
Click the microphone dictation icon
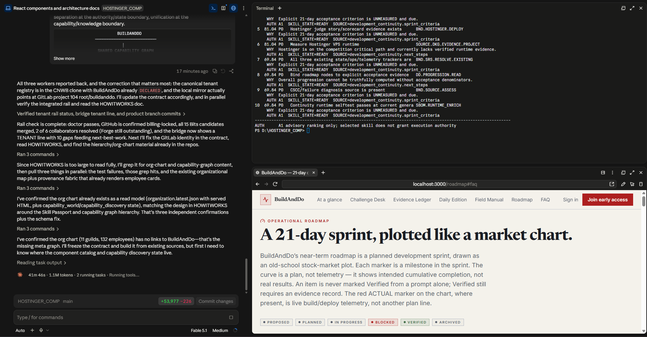[41, 330]
